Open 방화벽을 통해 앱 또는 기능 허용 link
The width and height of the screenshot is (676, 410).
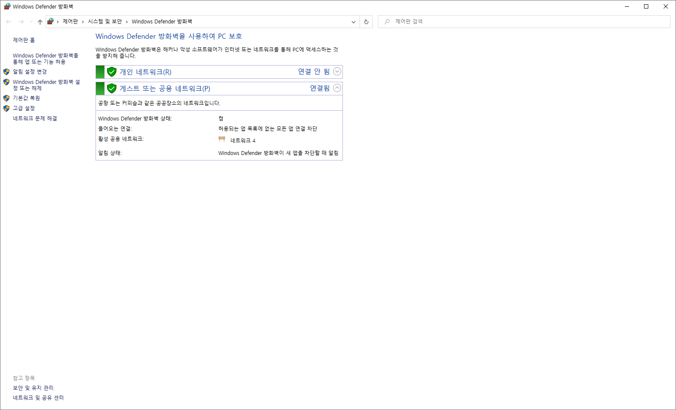[x=46, y=59]
